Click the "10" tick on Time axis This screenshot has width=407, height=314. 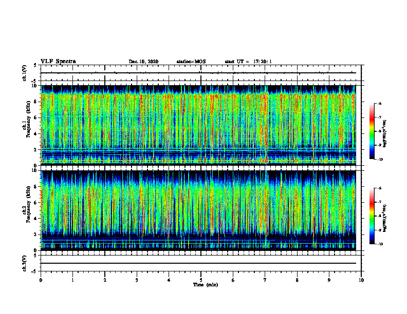[361, 280]
